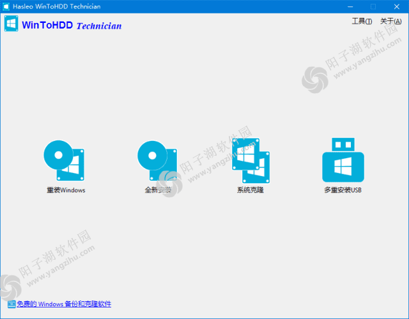Click the WinToHDD Technician title text
The image size is (409, 319).
pos(72,26)
